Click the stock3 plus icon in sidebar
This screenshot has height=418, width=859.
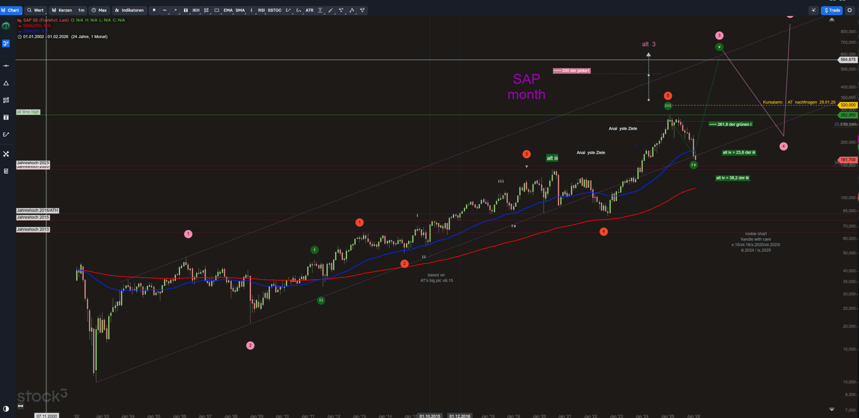pyautogui.click(x=6, y=44)
